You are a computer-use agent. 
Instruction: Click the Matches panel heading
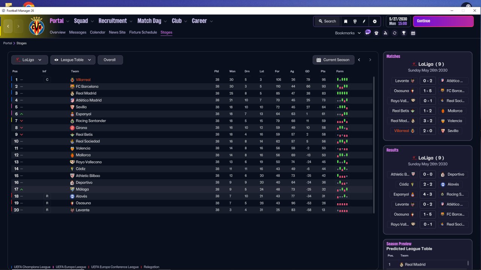(393, 56)
